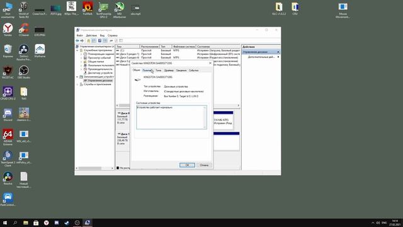Open World of Tanks desktop shortcut
The image size is (403, 227).
pos(24,10)
